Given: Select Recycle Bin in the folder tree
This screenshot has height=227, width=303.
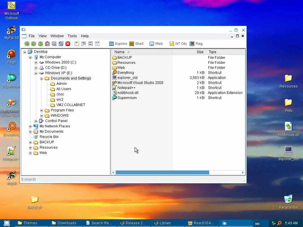Looking at the screenshot, I should [x=49, y=137].
